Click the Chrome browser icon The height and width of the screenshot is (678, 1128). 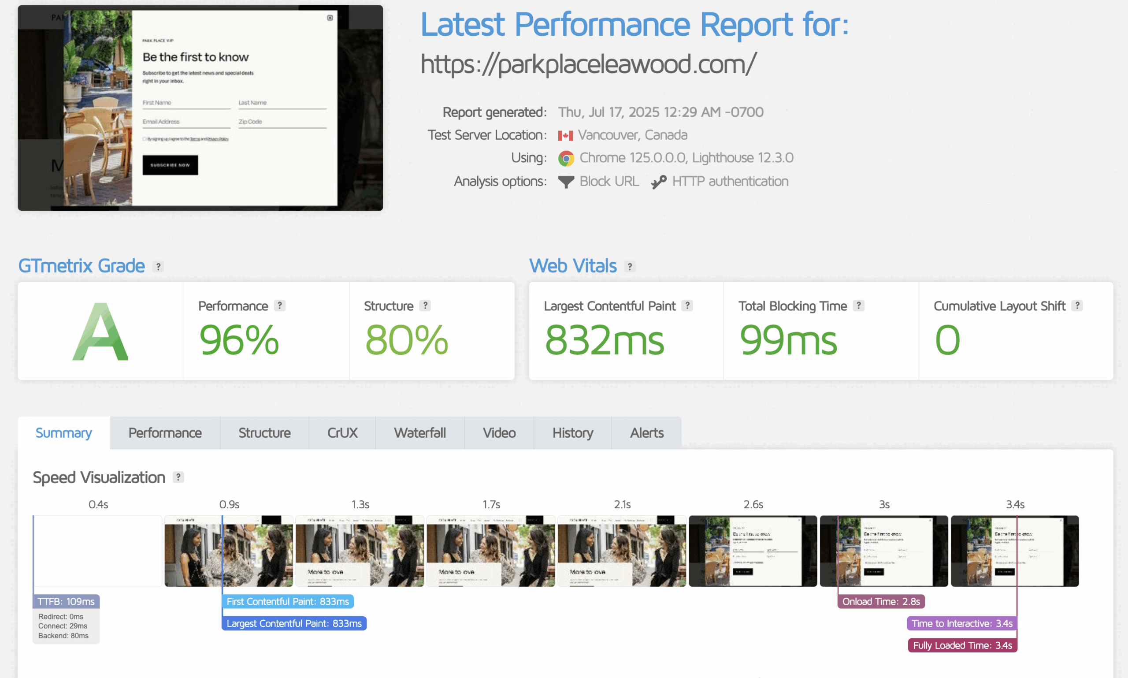point(566,159)
